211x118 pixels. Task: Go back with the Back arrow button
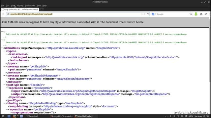[3, 14]
